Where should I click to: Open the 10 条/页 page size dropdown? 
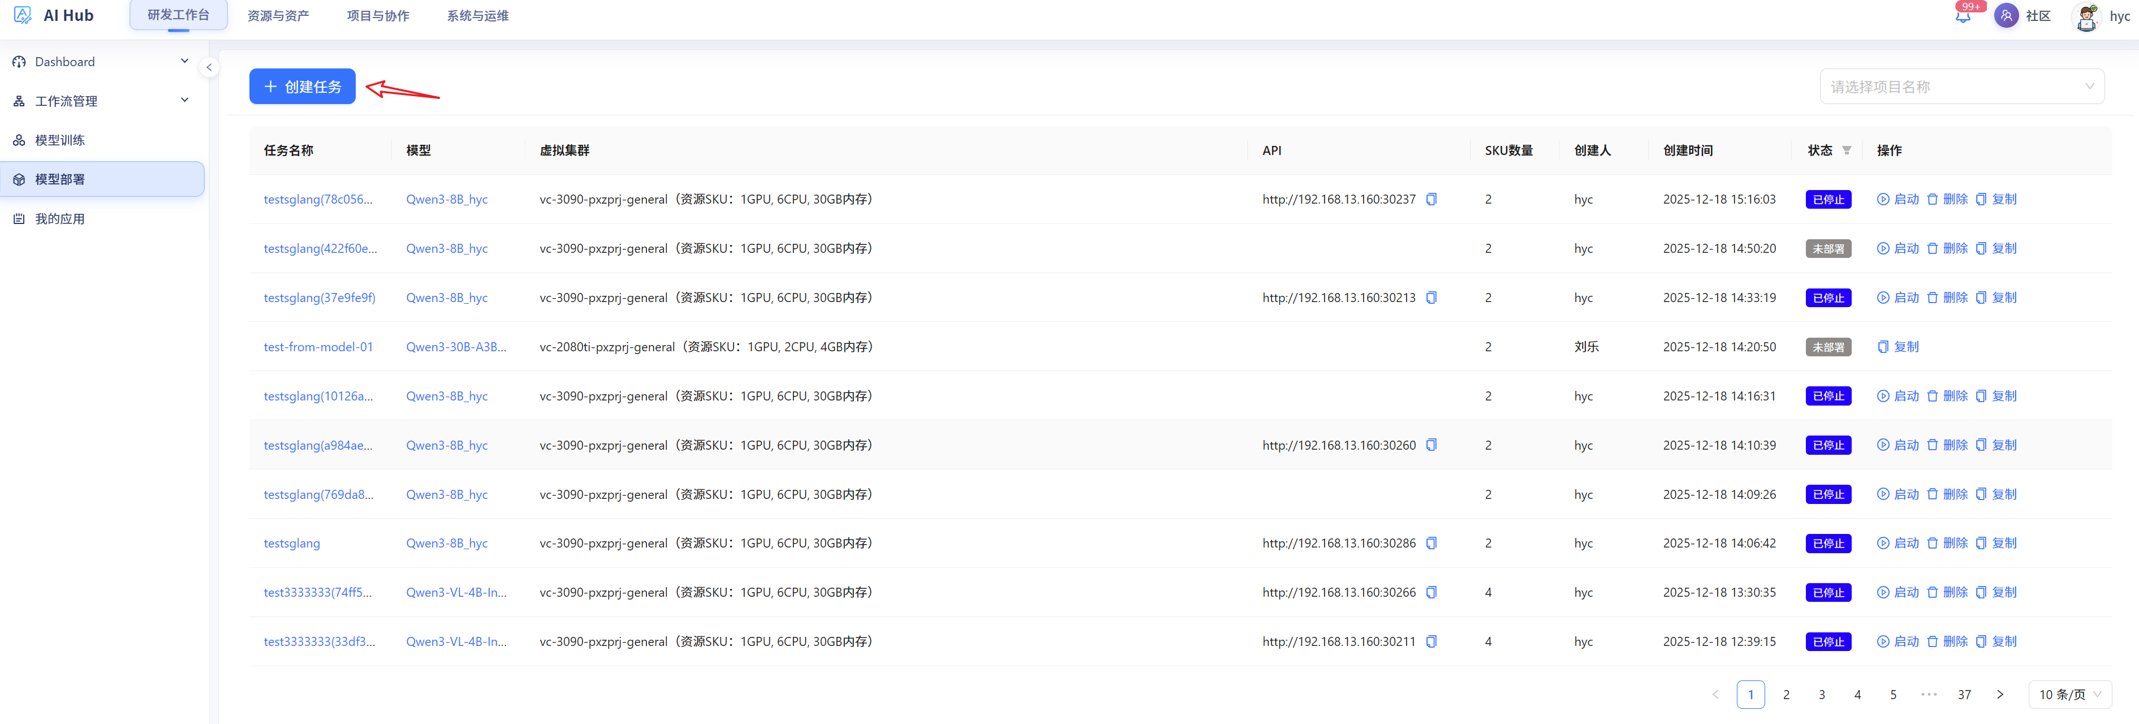point(2069,694)
